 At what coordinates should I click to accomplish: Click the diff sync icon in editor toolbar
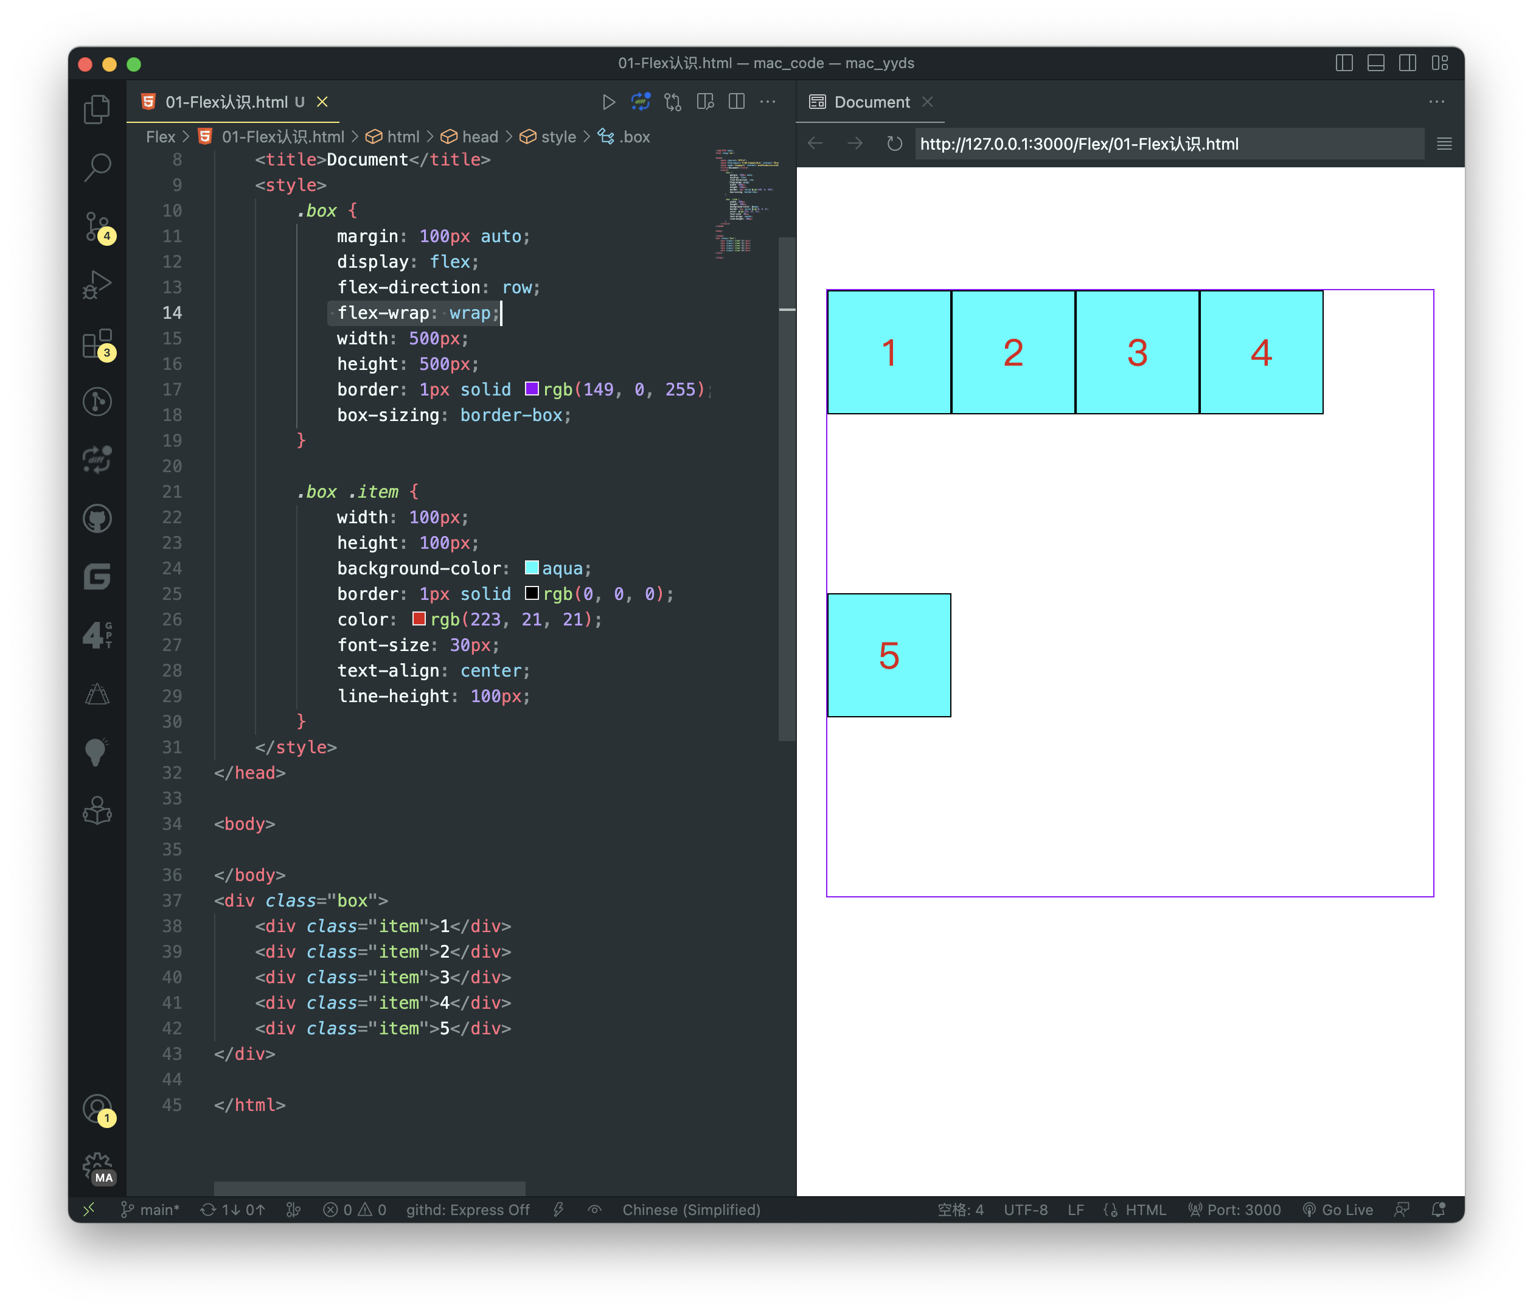click(641, 102)
